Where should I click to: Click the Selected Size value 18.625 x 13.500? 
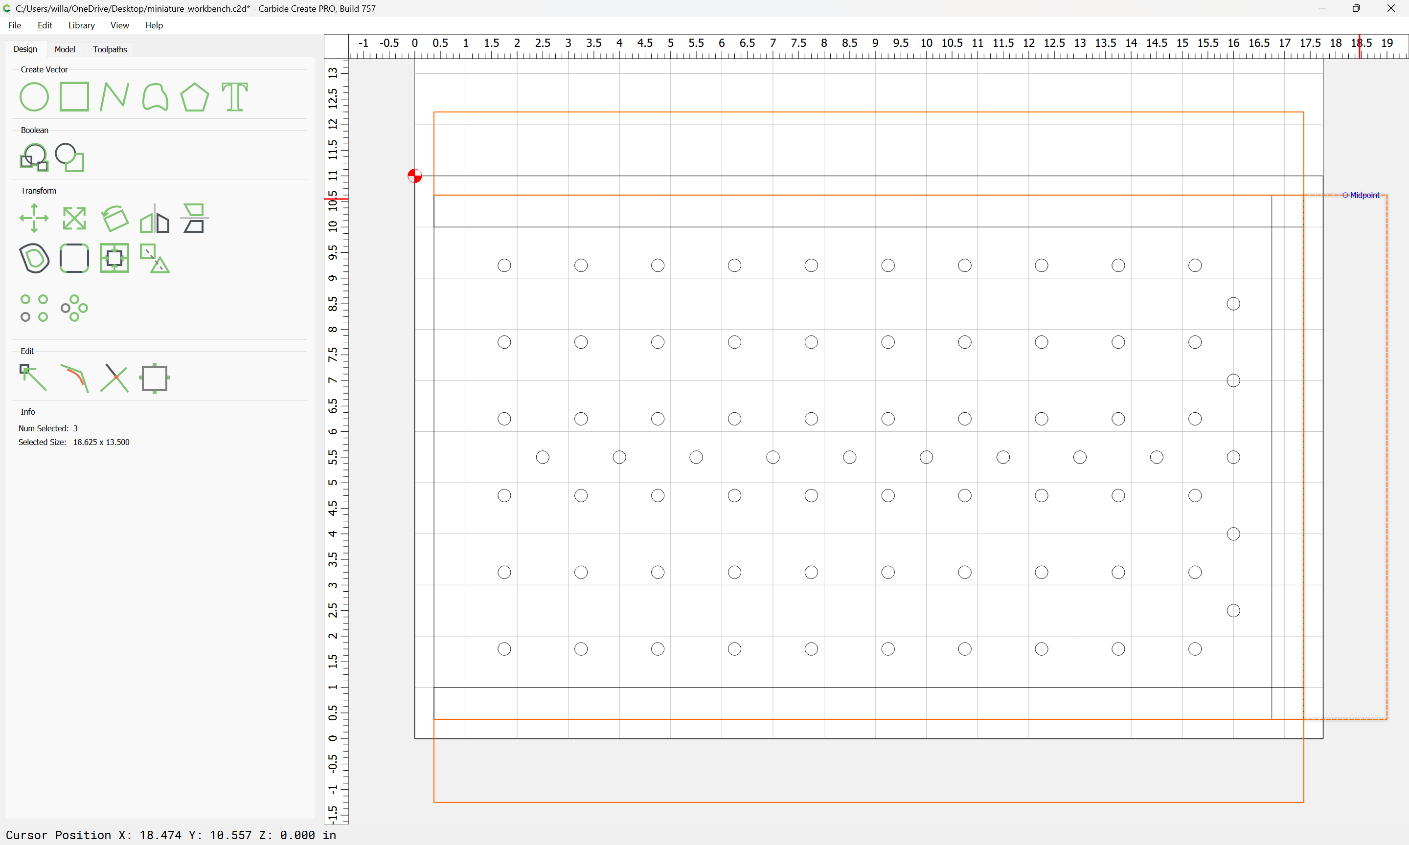(101, 442)
